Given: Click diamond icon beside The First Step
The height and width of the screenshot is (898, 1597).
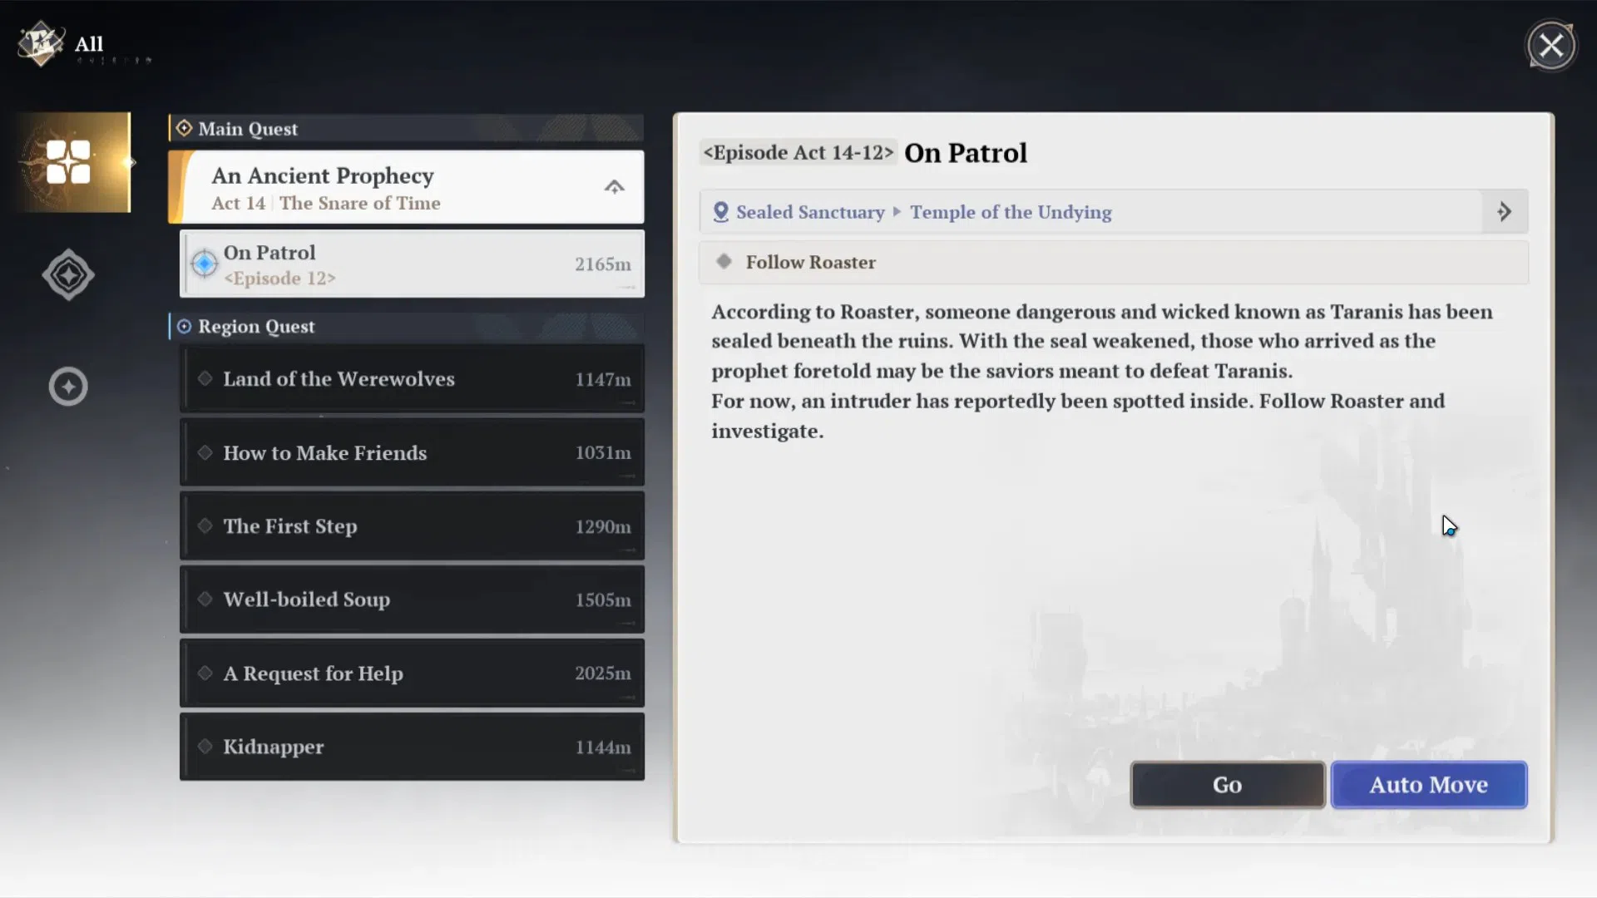Looking at the screenshot, I should point(205,526).
